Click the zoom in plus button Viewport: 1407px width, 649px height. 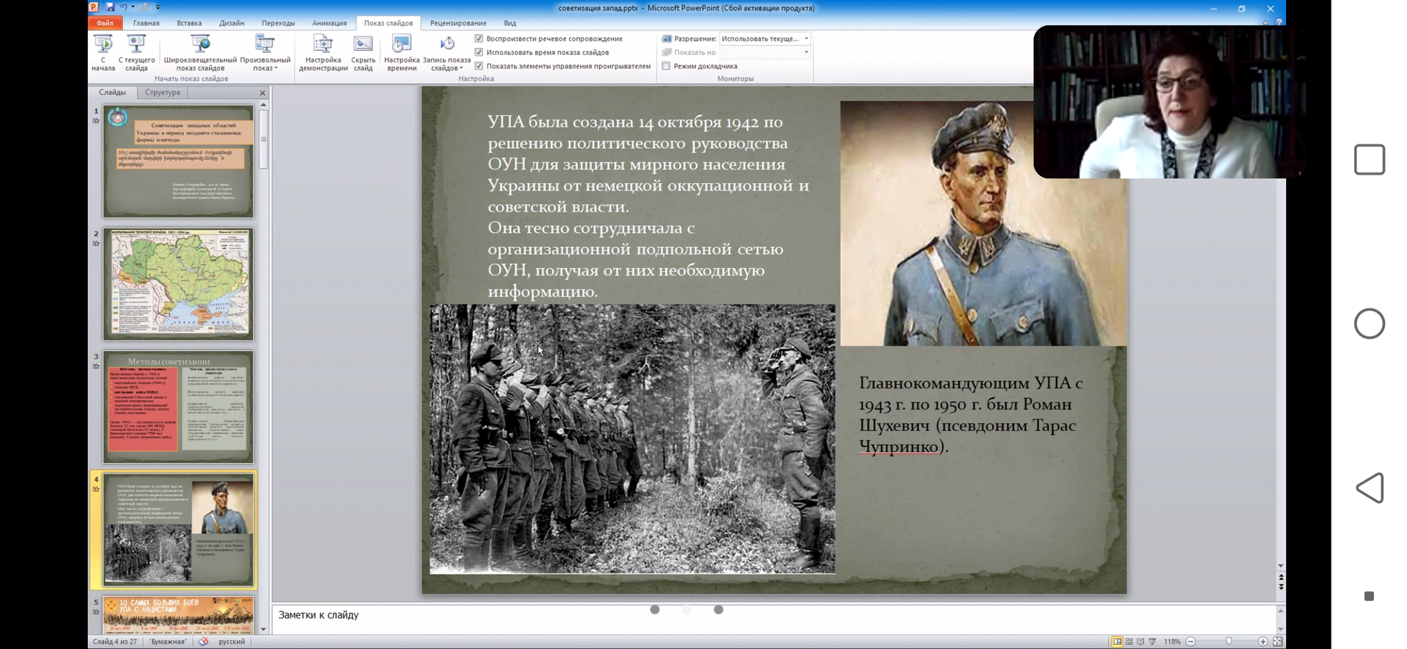pos(1263,641)
